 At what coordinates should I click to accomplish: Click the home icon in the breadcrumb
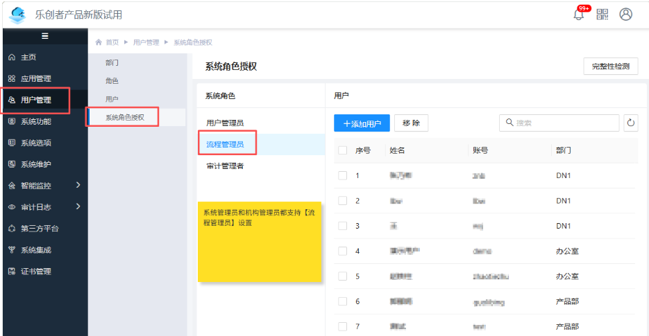99,42
